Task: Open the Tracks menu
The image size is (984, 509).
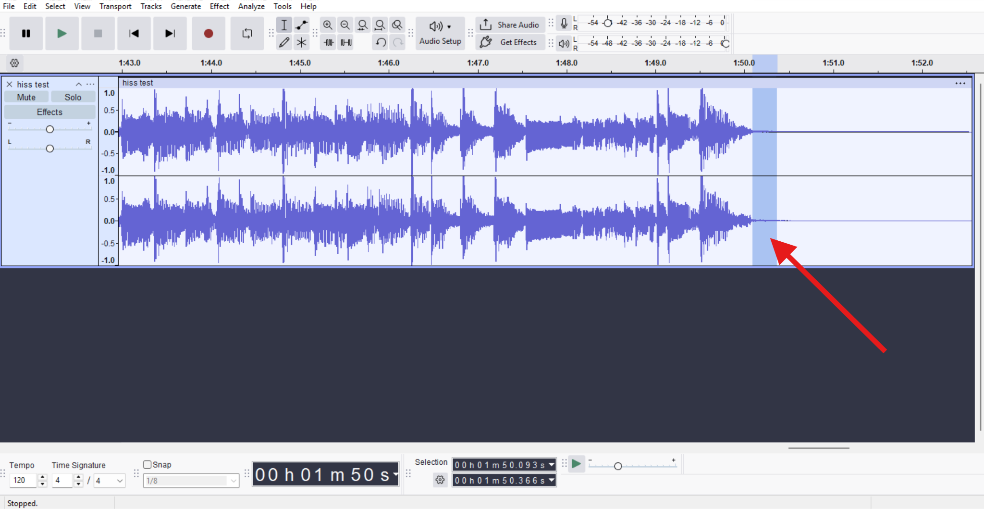Action: 151,6
